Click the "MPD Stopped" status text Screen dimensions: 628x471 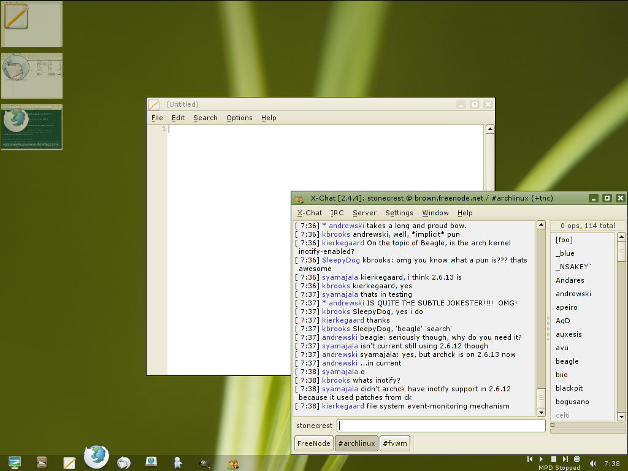559,468
